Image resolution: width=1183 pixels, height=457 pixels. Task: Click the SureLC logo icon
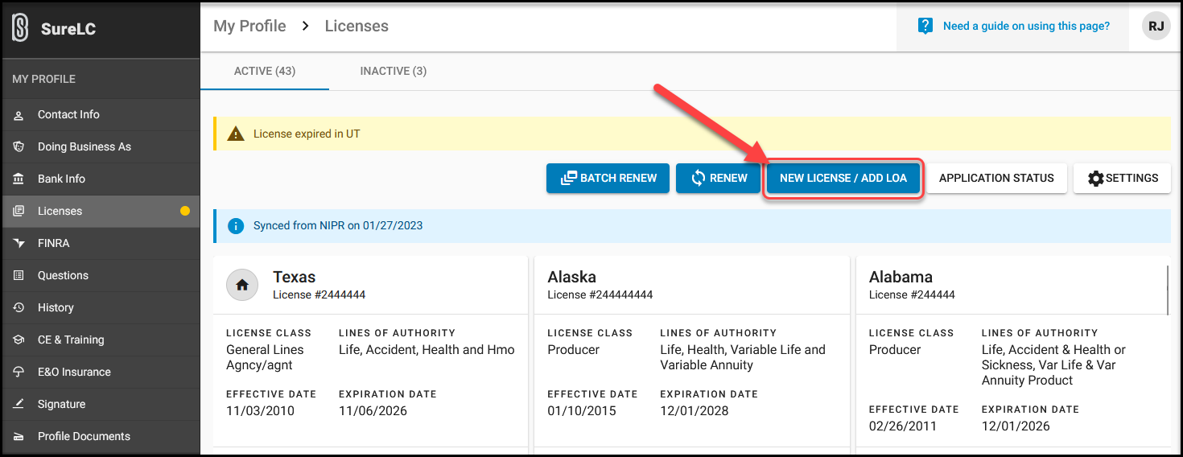pos(20,29)
